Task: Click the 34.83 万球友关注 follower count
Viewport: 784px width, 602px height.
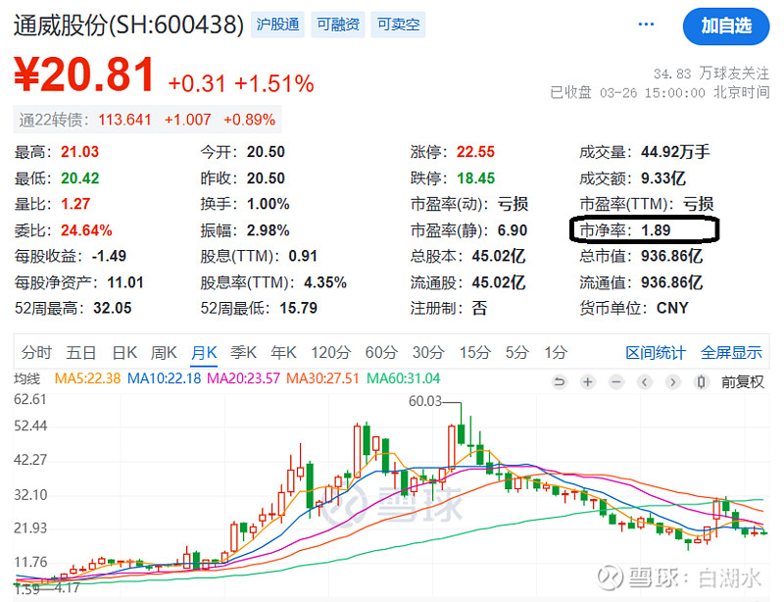Action: pyautogui.click(x=711, y=74)
